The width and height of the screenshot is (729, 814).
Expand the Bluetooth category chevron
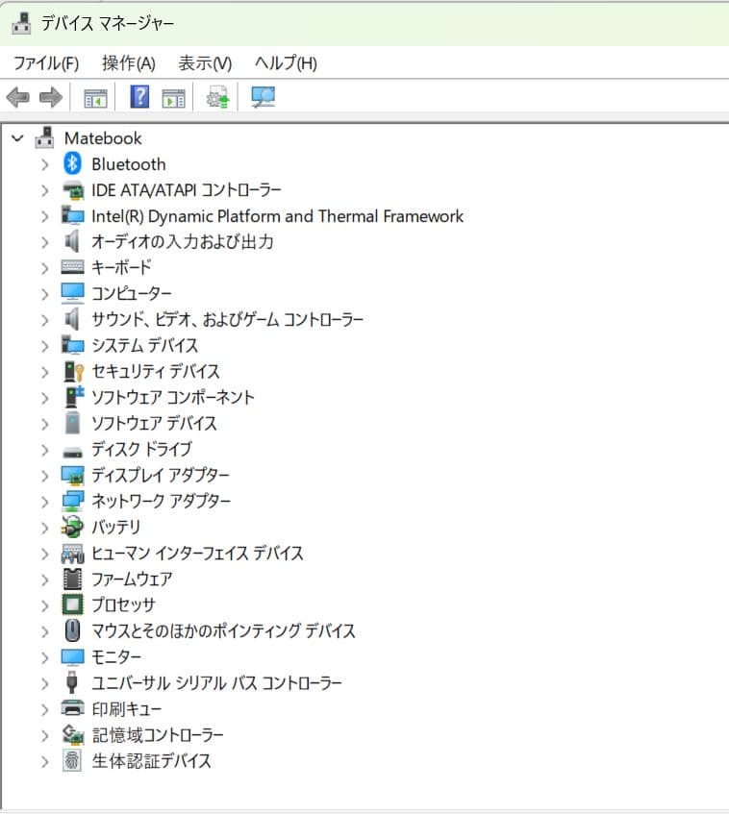click(x=44, y=164)
